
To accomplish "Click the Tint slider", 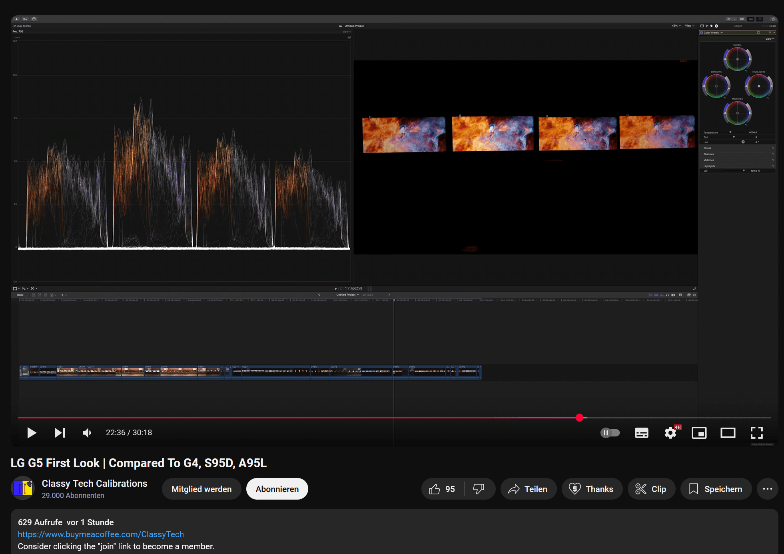I will (x=733, y=137).
